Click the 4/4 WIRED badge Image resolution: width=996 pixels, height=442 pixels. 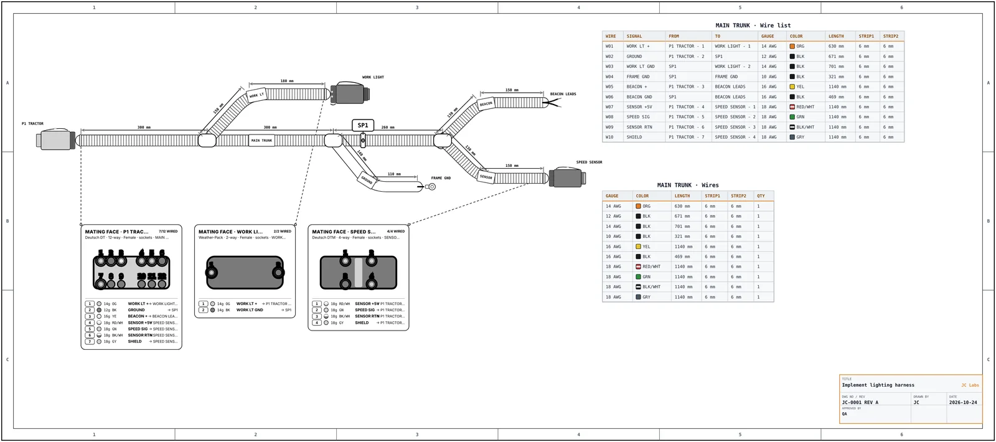pos(396,232)
